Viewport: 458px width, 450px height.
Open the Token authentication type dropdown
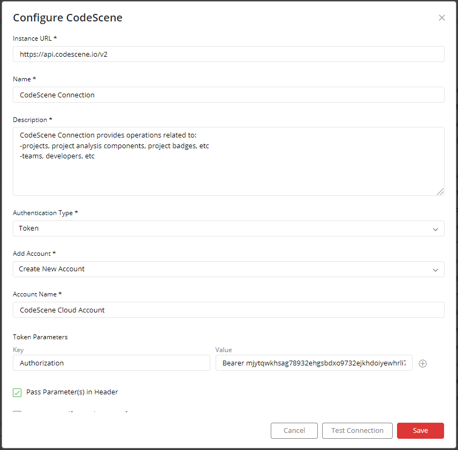pos(228,228)
